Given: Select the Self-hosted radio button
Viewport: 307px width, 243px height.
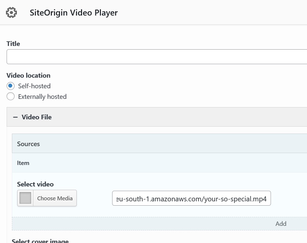Looking at the screenshot, I should point(11,86).
